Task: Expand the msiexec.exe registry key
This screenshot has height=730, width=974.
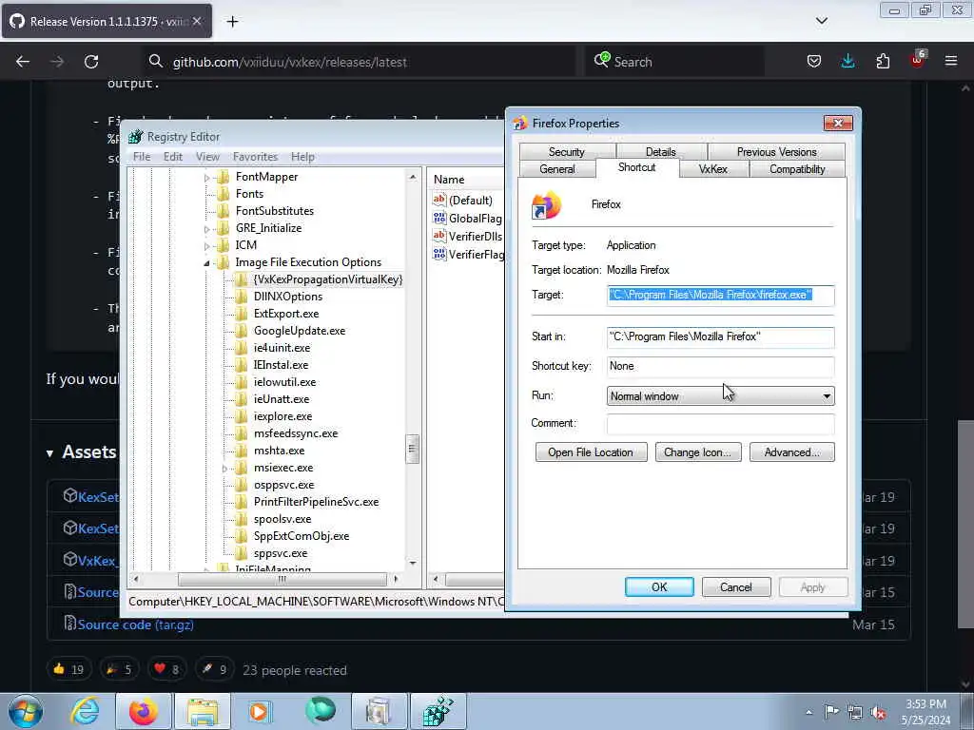Action: (224, 469)
